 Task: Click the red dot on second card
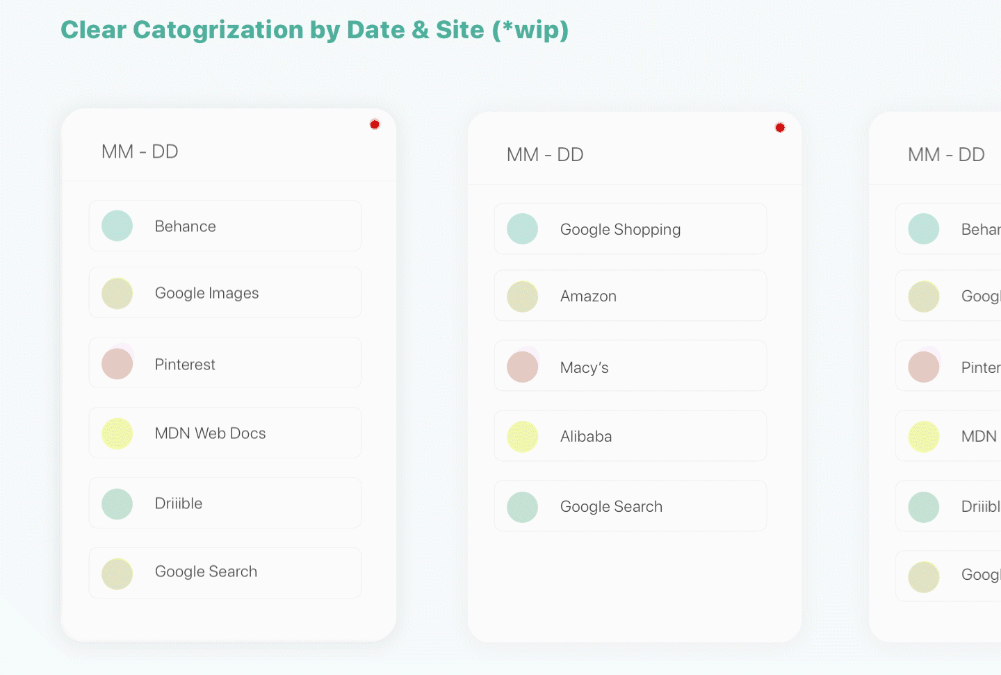click(780, 128)
